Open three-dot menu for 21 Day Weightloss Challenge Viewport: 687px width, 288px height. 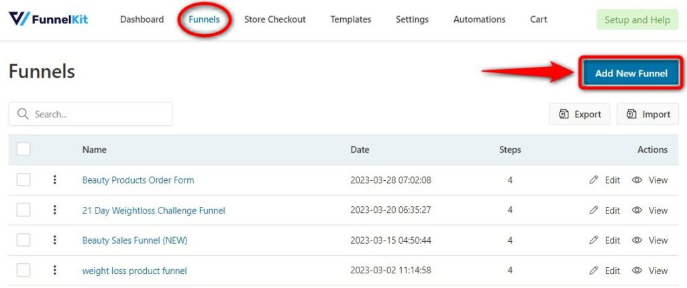(55, 210)
